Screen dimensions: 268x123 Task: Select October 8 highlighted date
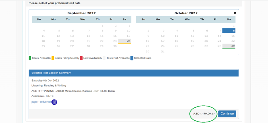click(x=229, y=31)
